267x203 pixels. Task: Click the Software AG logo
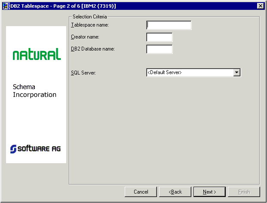pos(36,149)
